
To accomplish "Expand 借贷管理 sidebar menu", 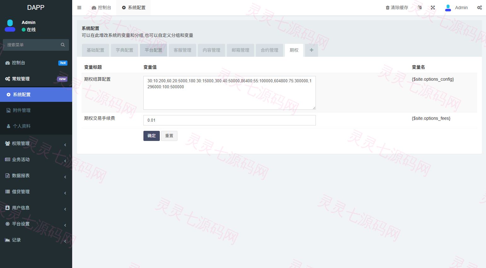I will coord(36,192).
